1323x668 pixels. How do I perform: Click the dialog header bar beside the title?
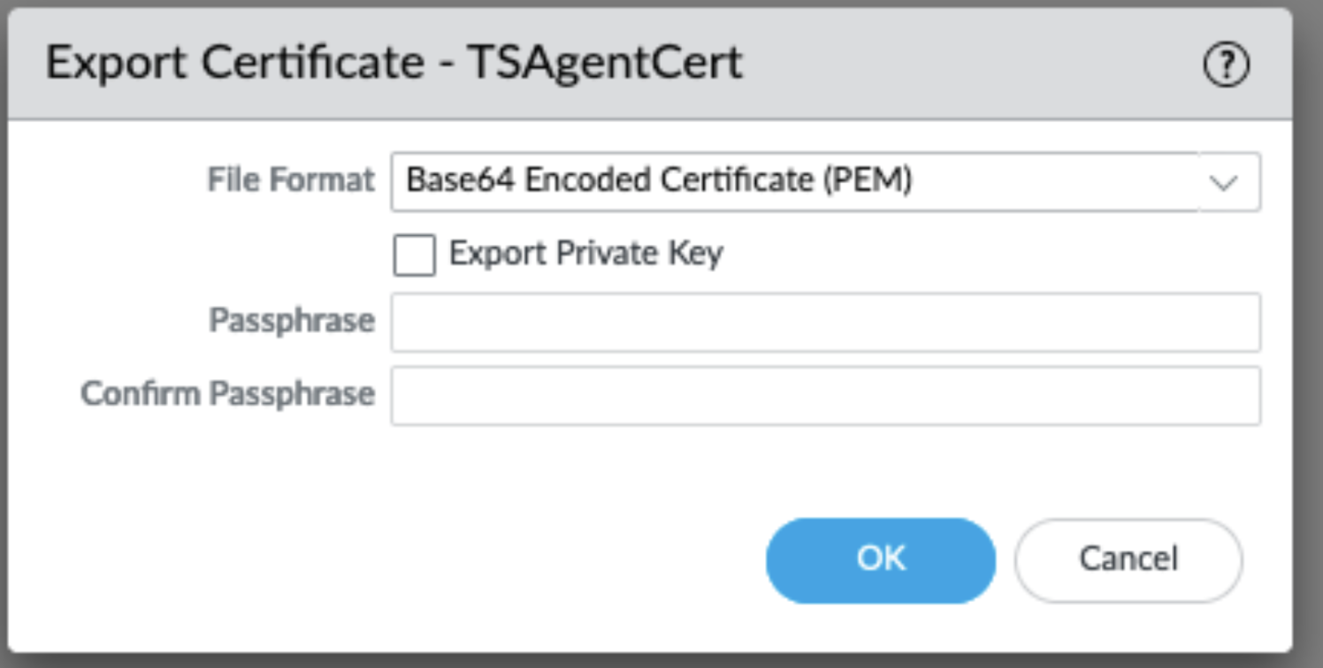[x=973, y=64]
